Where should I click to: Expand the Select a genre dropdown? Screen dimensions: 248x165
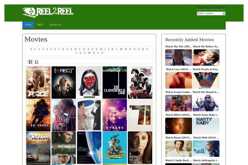tap(211, 14)
